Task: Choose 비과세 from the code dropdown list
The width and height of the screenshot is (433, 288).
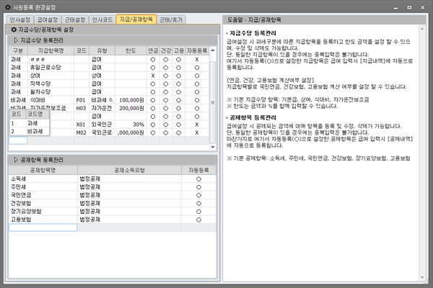Action: coord(36,132)
